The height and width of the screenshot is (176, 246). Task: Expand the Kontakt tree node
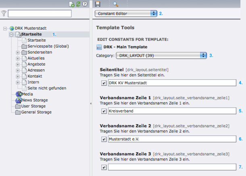18,76
